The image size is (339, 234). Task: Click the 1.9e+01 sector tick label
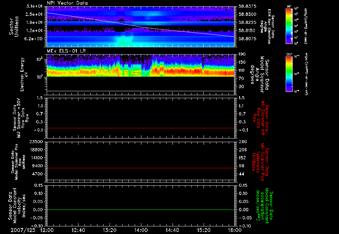click(34, 22)
